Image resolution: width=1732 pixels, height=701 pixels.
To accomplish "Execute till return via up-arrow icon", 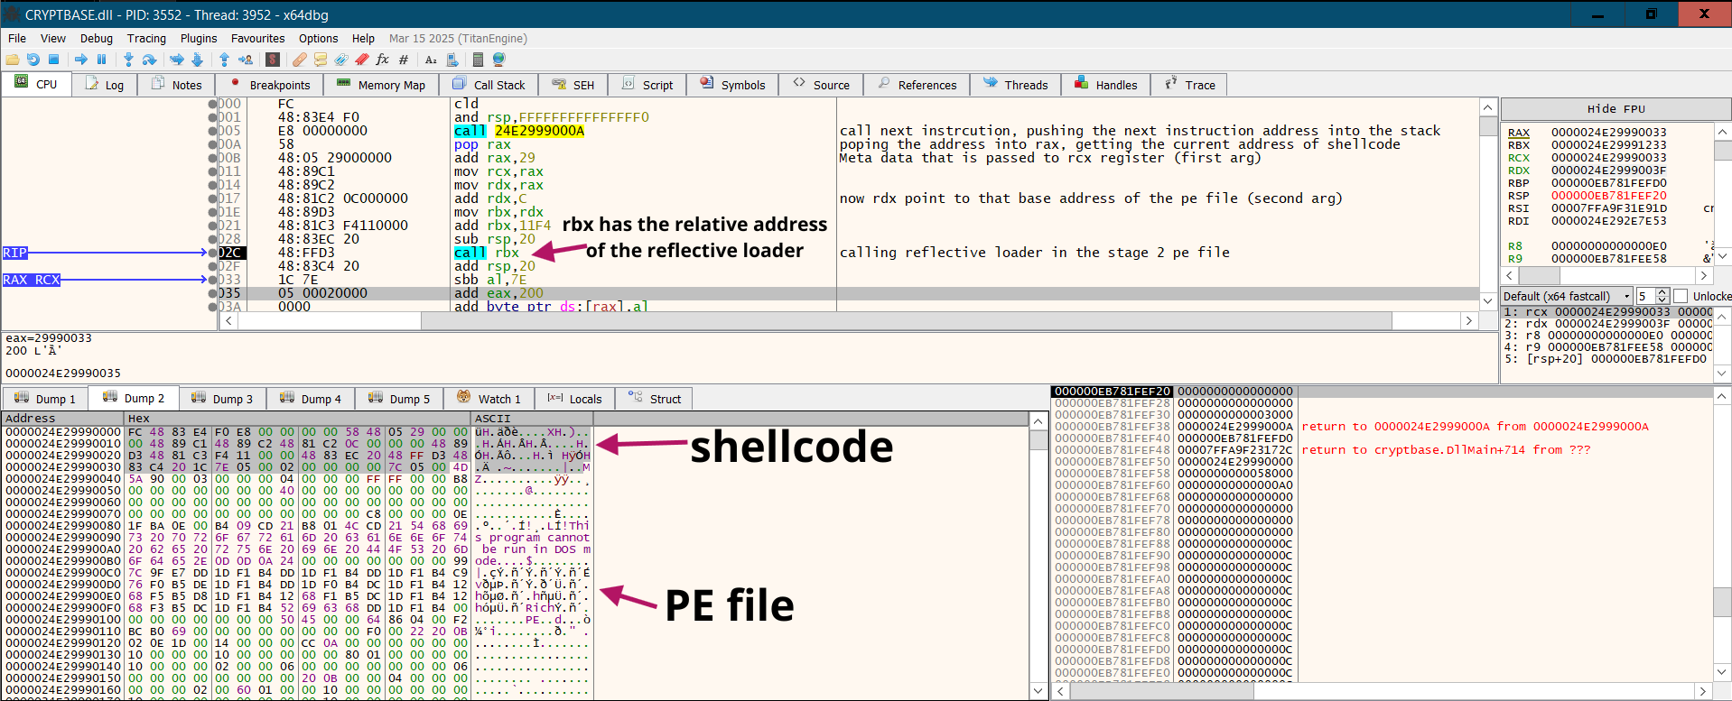I will (x=224, y=60).
